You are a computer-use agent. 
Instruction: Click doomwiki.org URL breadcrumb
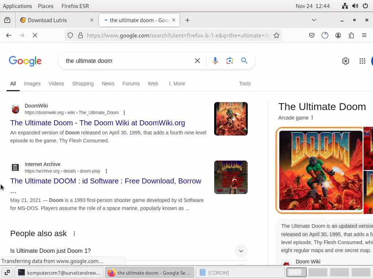tap(72, 113)
